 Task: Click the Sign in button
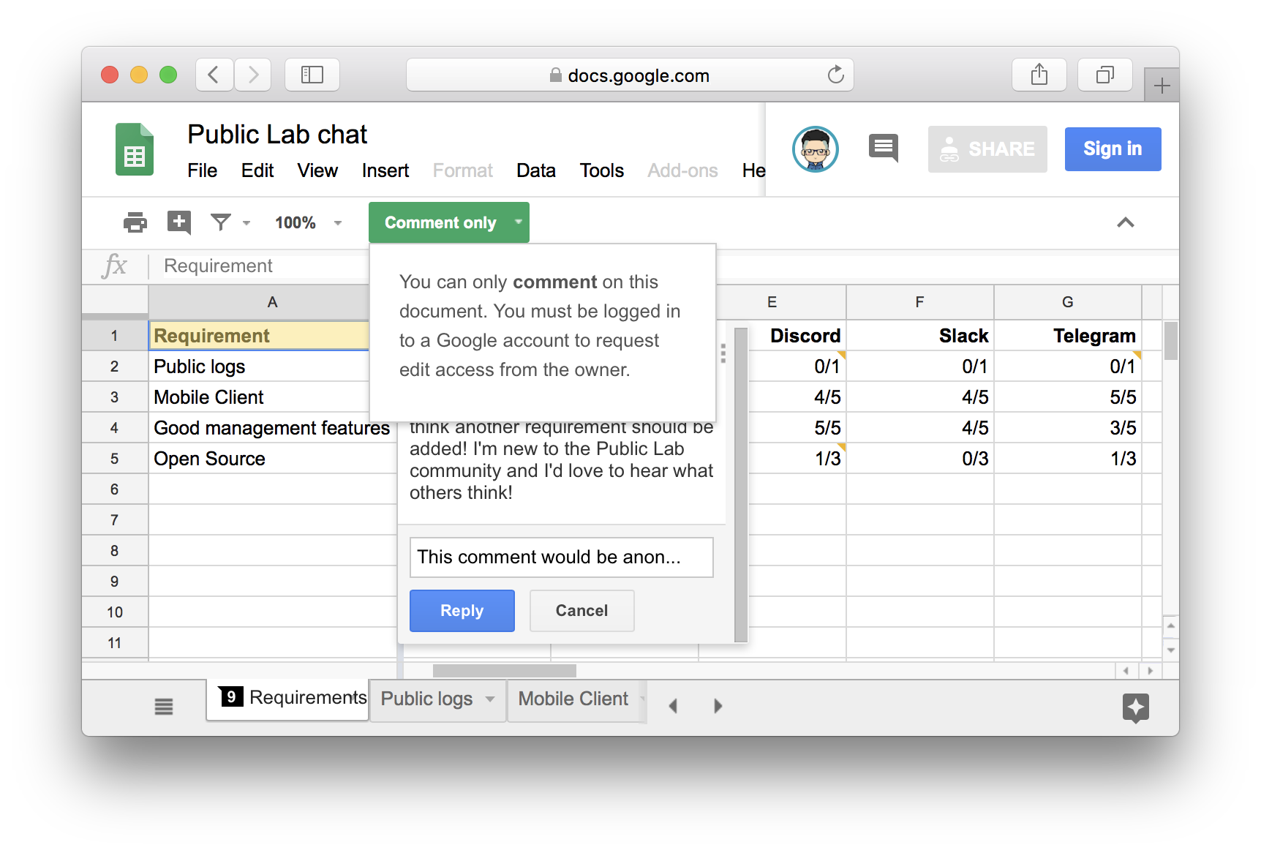pyautogui.click(x=1113, y=149)
